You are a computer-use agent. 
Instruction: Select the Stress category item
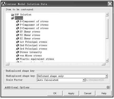pos(19,18)
